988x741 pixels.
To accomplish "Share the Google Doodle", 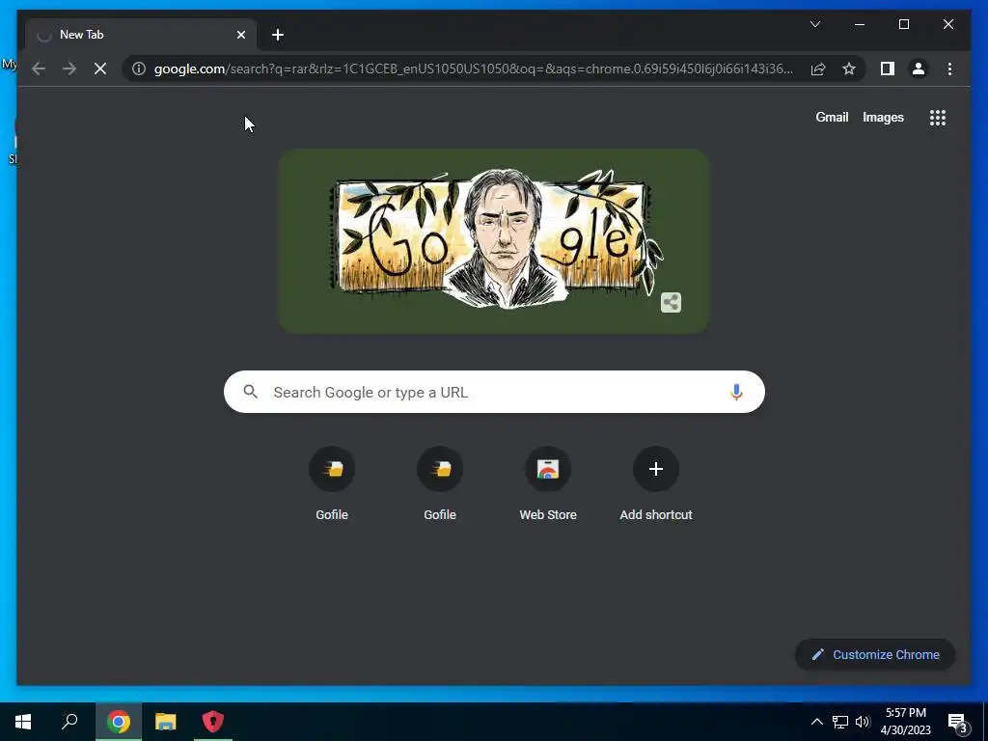I will [672, 302].
